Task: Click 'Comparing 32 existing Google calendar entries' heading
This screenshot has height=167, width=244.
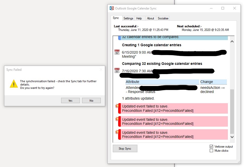Action: pyautogui.click(x=162, y=64)
